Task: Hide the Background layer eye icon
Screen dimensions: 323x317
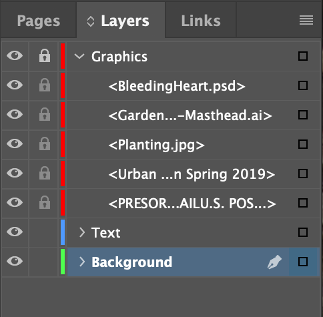Action: click(x=15, y=261)
